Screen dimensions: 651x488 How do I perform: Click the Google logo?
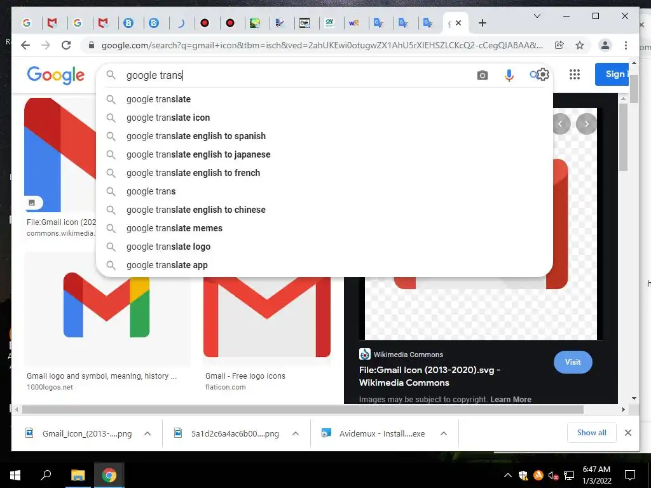[x=56, y=75]
